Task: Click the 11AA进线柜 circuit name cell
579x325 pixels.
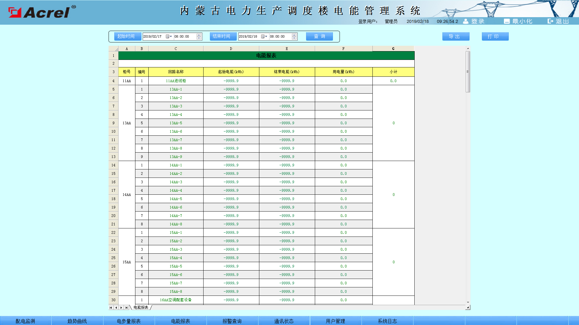Action: coord(176,81)
